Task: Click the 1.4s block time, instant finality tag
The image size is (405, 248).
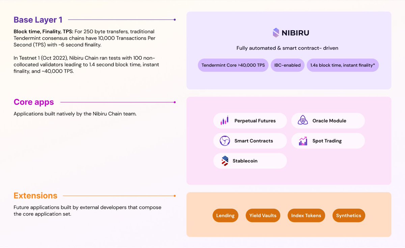Action: (x=343, y=65)
